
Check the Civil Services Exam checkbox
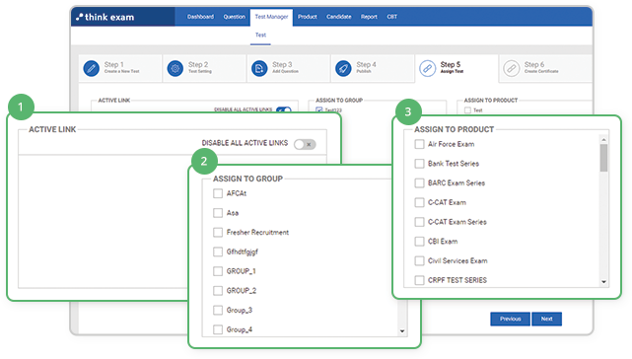point(419,260)
